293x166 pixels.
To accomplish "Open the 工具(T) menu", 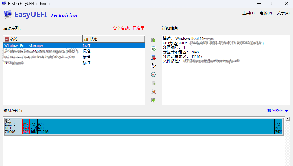I will click(248, 13).
